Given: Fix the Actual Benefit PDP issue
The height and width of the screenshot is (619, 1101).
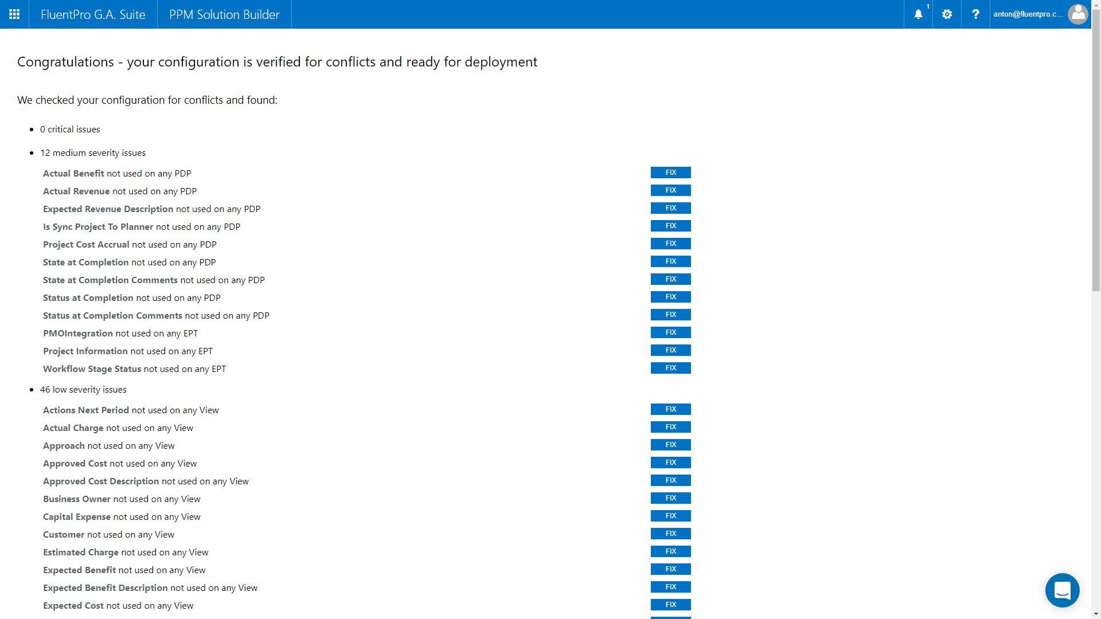Looking at the screenshot, I should 670,172.
